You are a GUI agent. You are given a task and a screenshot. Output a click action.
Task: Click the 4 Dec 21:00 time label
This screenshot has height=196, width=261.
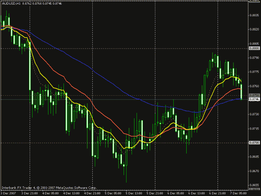[92, 193]
